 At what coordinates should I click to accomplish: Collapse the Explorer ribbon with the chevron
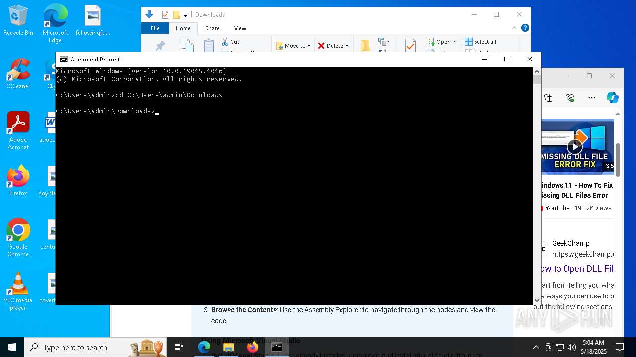point(514,28)
